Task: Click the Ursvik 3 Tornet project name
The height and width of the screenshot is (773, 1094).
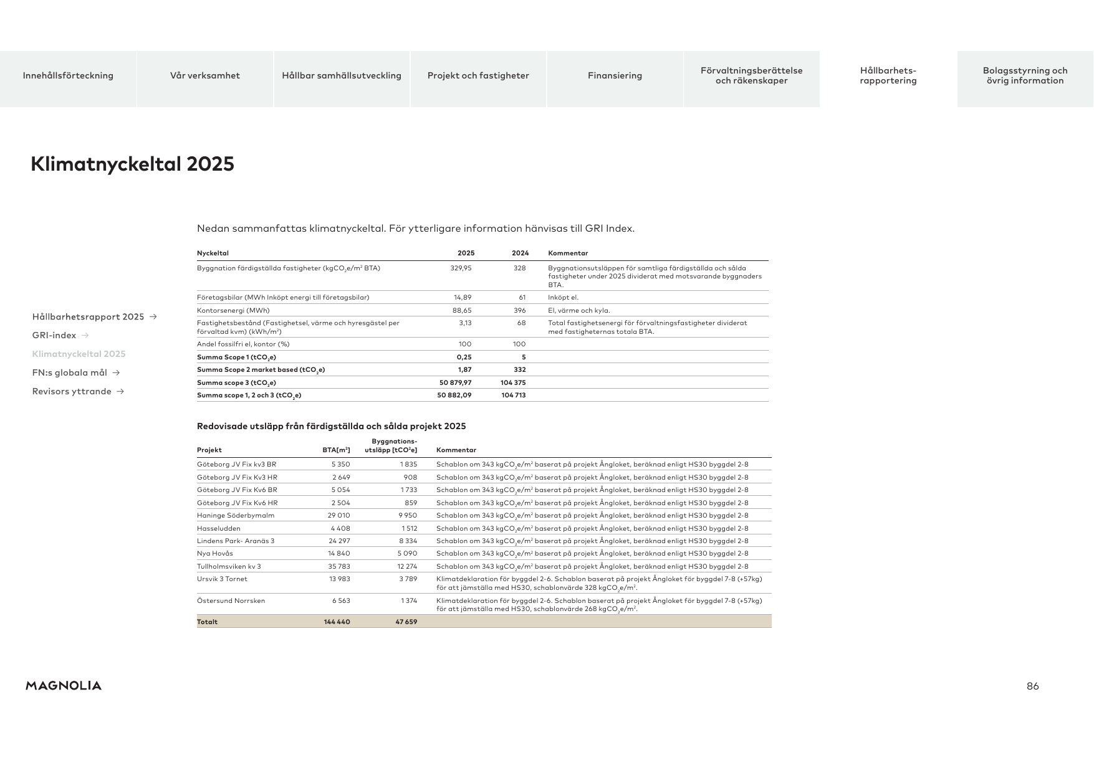Action: [x=222, y=579]
